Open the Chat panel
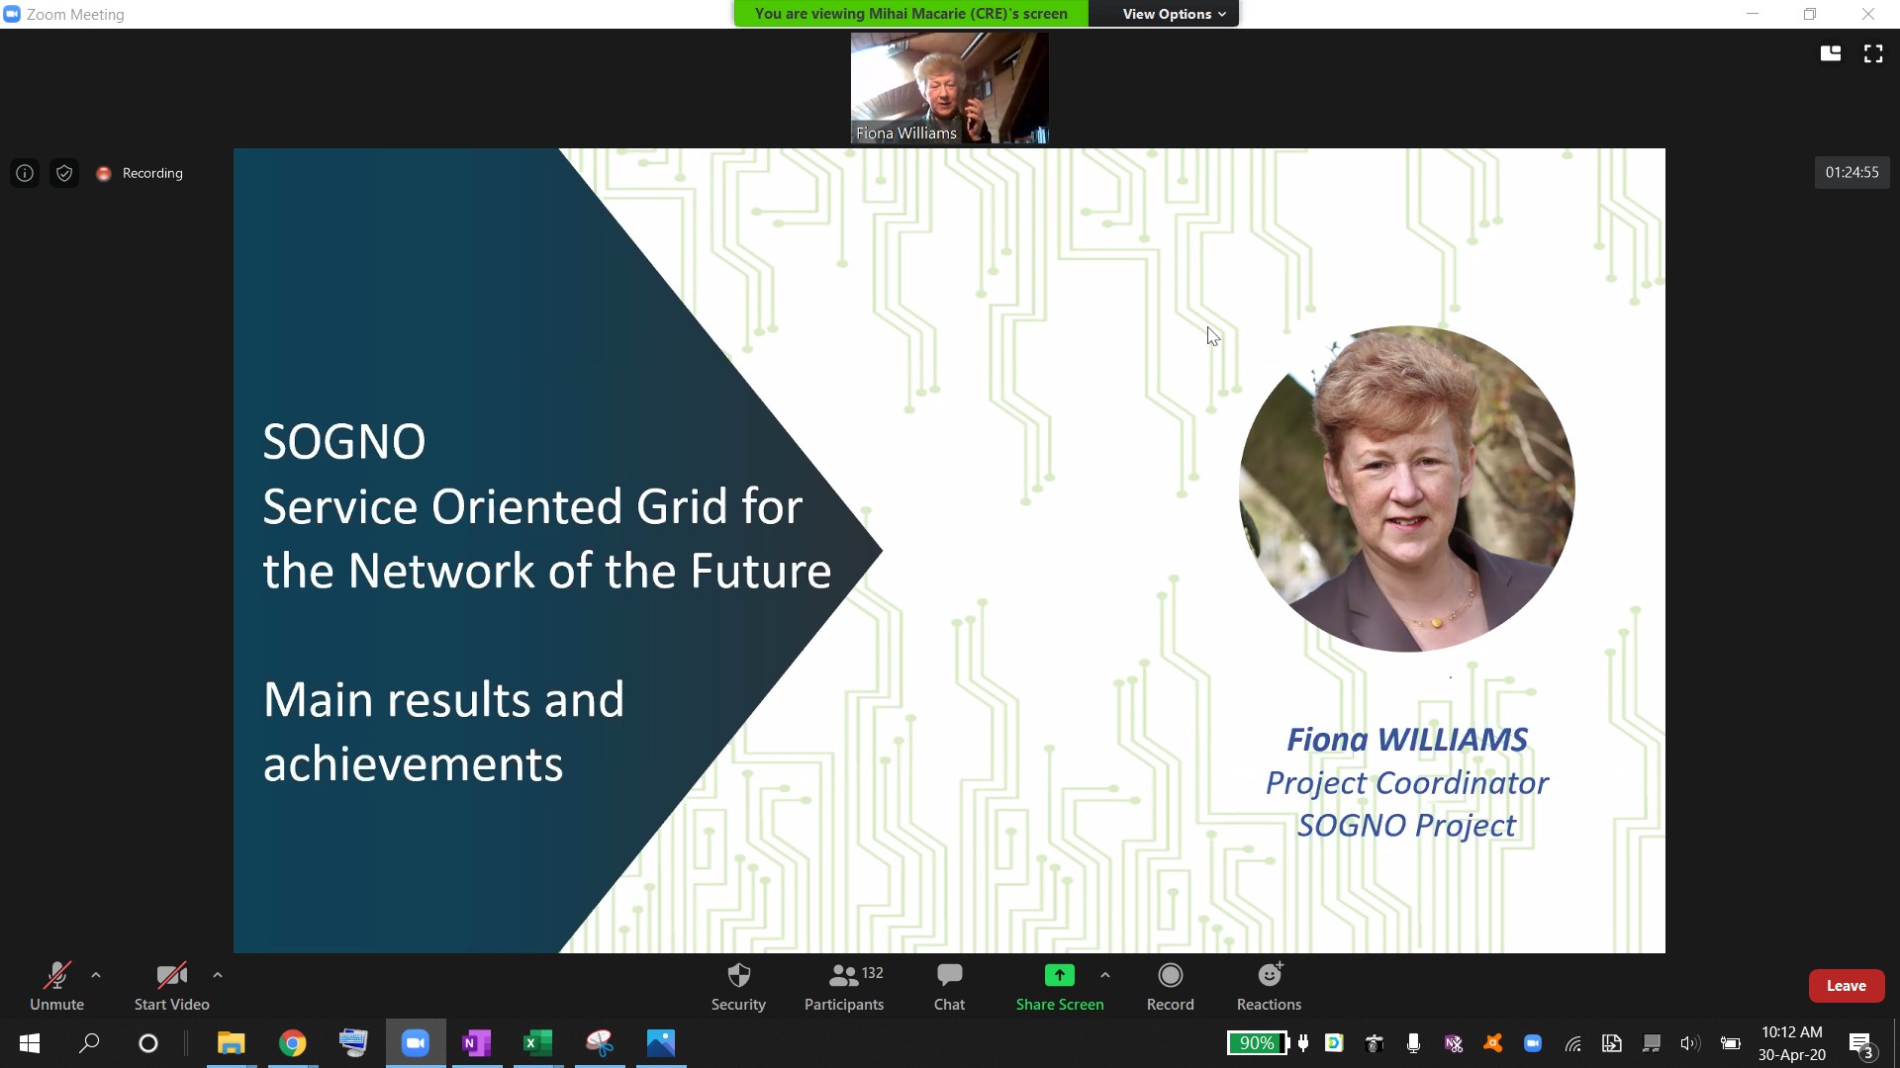1900x1068 pixels. (949, 986)
